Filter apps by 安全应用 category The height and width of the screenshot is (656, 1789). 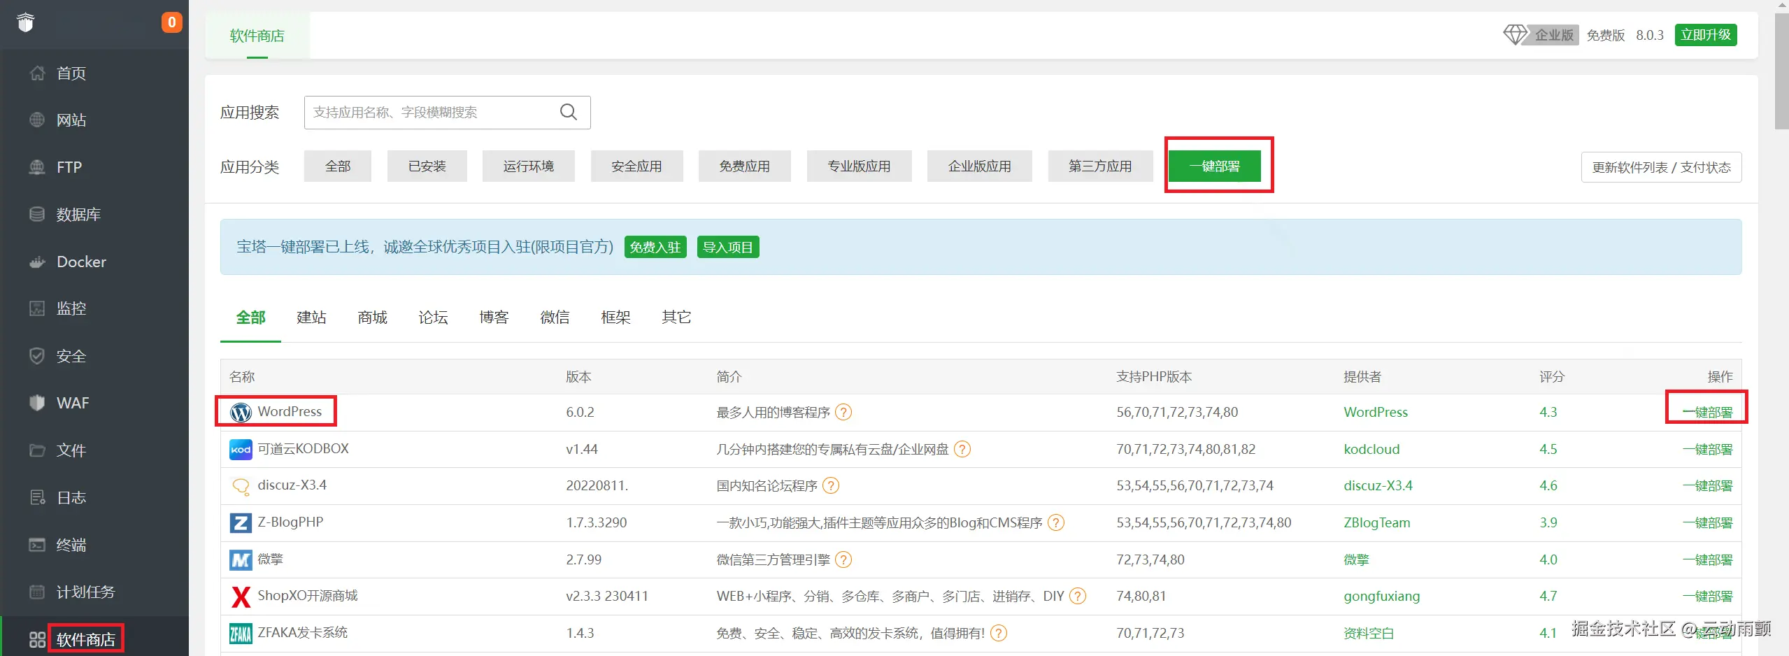coord(636,166)
